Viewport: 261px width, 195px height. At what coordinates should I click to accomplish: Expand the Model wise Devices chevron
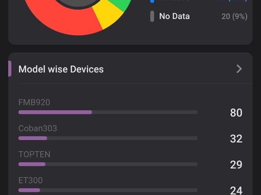click(x=239, y=69)
